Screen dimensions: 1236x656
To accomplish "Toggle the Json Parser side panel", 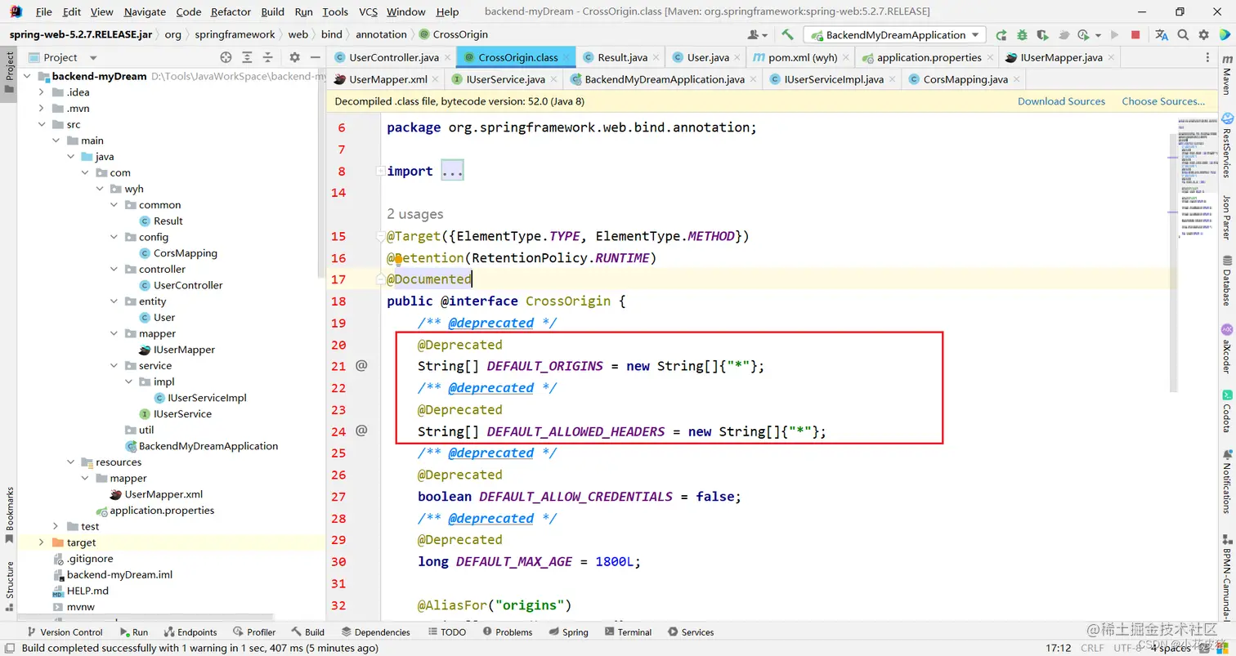I will (x=1227, y=216).
